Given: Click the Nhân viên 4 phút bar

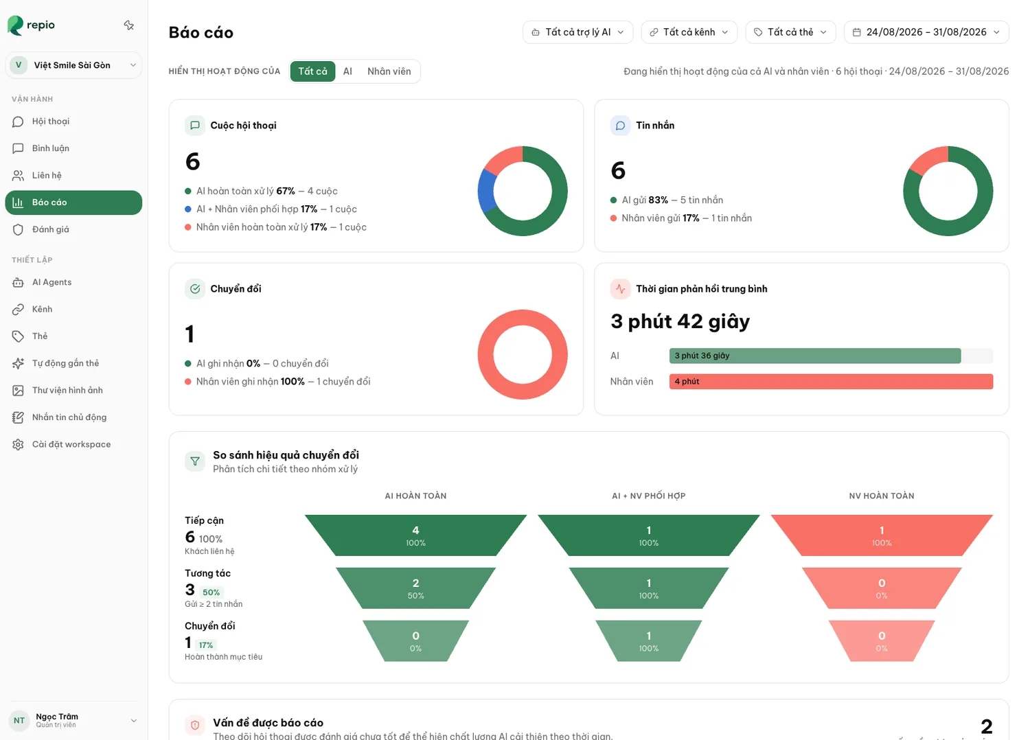Looking at the screenshot, I should [x=831, y=382].
